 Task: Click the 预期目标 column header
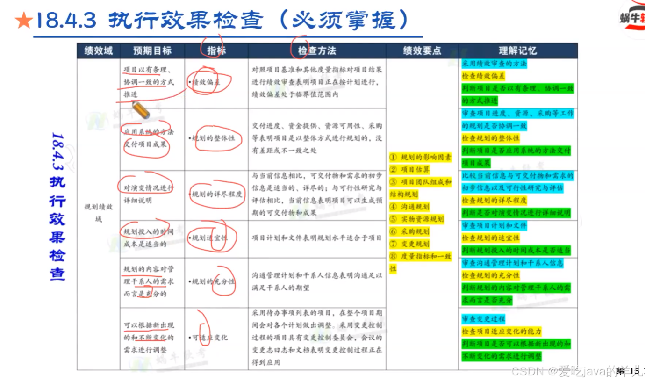point(152,51)
